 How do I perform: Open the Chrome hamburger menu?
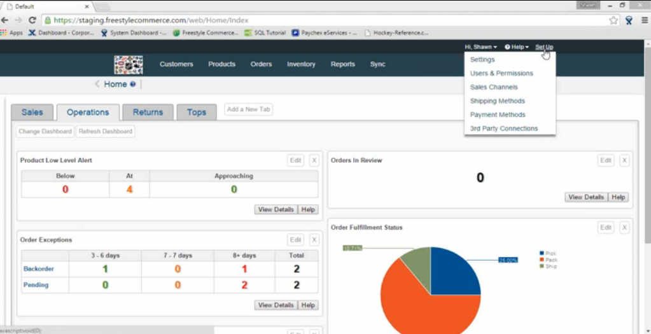[644, 20]
